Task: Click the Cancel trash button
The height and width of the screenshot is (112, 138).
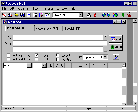Action: tap(116, 47)
